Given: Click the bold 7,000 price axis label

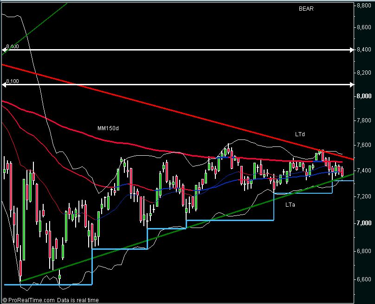Looking at the screenshot, I should click(364, 223).
